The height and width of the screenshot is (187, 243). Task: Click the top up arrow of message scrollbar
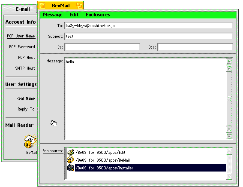coord(229,62)
